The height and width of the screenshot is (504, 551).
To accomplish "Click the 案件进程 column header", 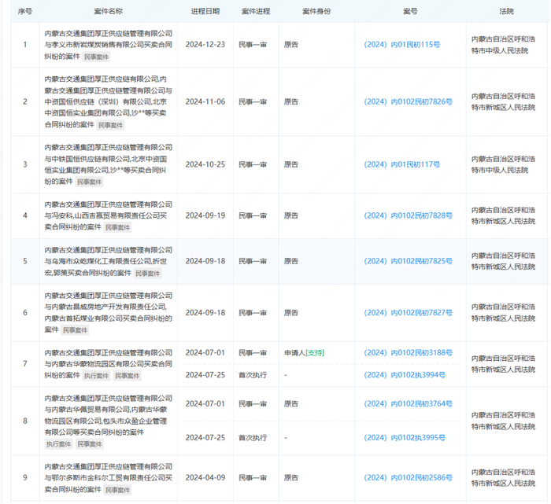I will point(256,11).
